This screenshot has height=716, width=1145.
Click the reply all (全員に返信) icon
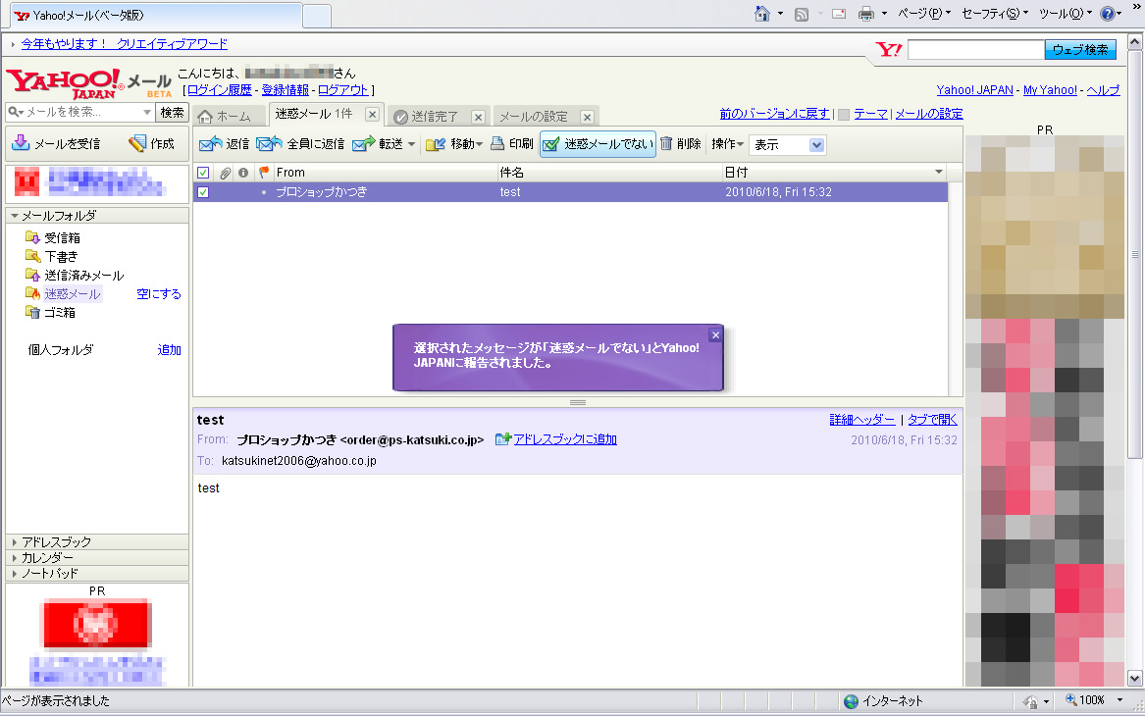click(x=269, y=144)
